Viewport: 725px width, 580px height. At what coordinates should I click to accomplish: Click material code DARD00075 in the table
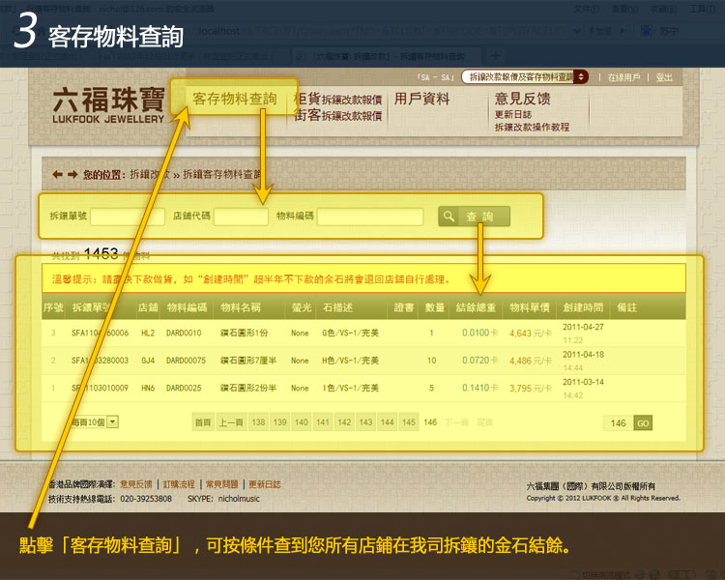point(186,361)
